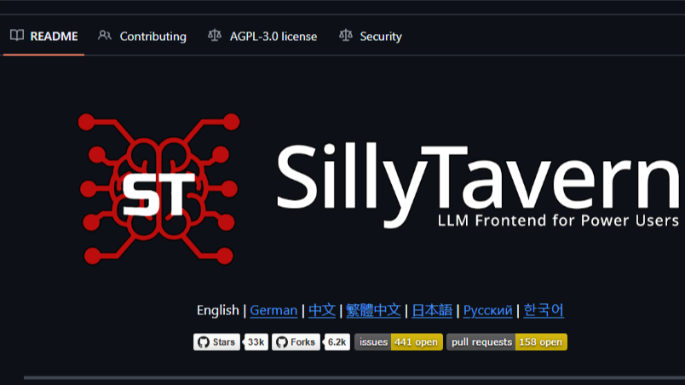Click the SillyTavern brain logo

tap(159, 188)
